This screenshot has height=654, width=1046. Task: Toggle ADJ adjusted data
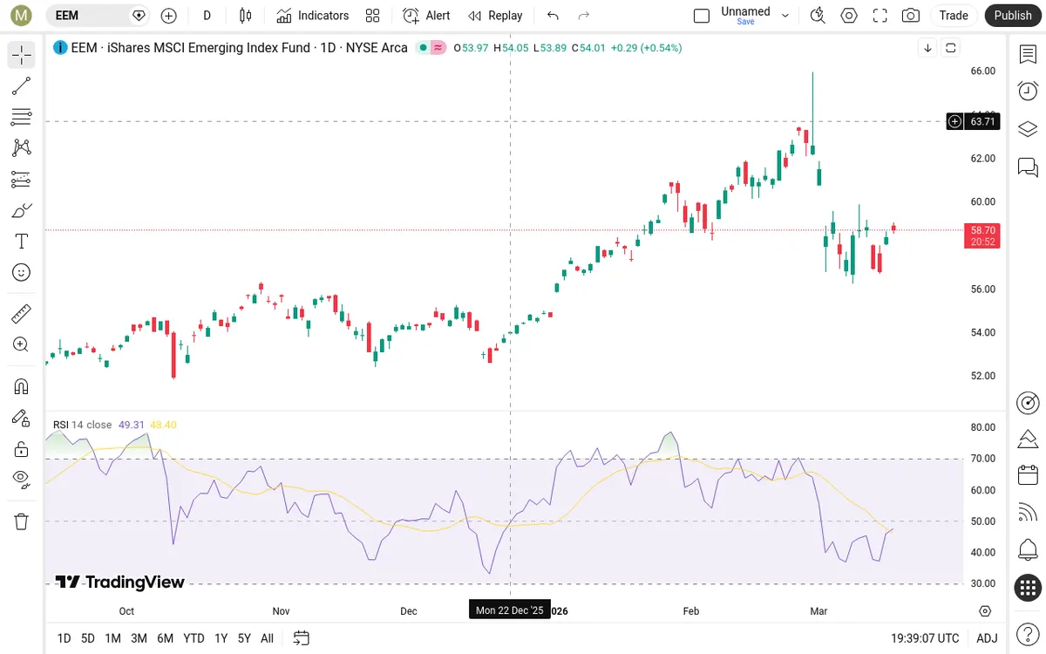coord(987,638)
